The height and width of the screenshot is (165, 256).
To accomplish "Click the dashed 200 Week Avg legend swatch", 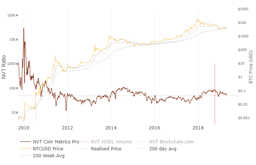I will click(x=25, y=156).
